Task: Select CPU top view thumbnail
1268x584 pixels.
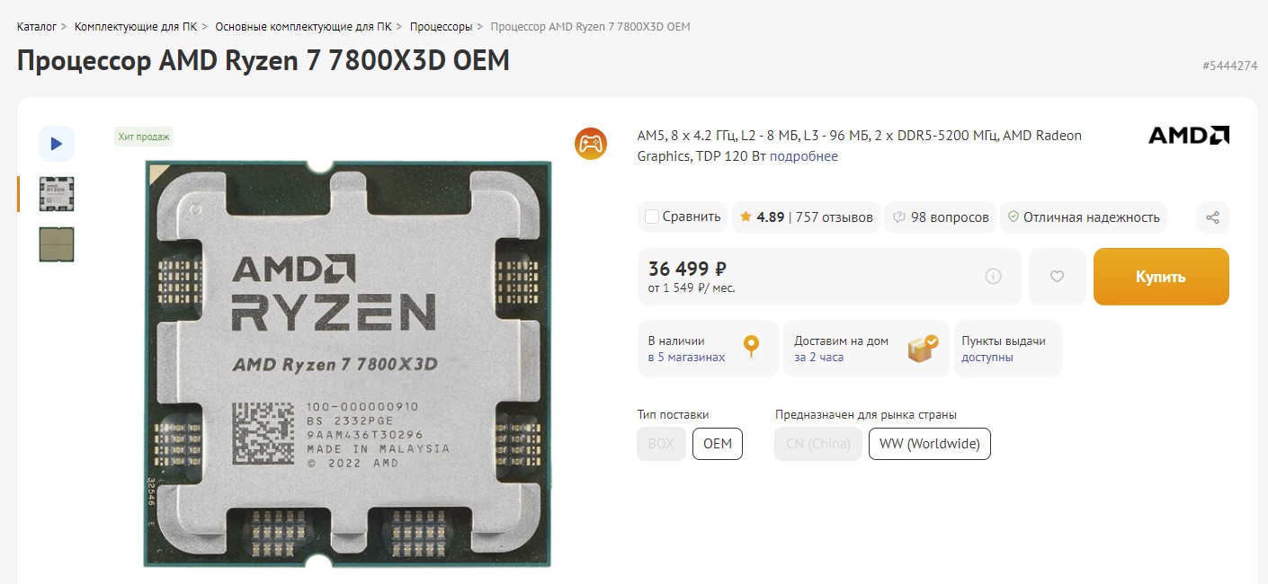Action: pyautogui.click(x=57, y=194)
